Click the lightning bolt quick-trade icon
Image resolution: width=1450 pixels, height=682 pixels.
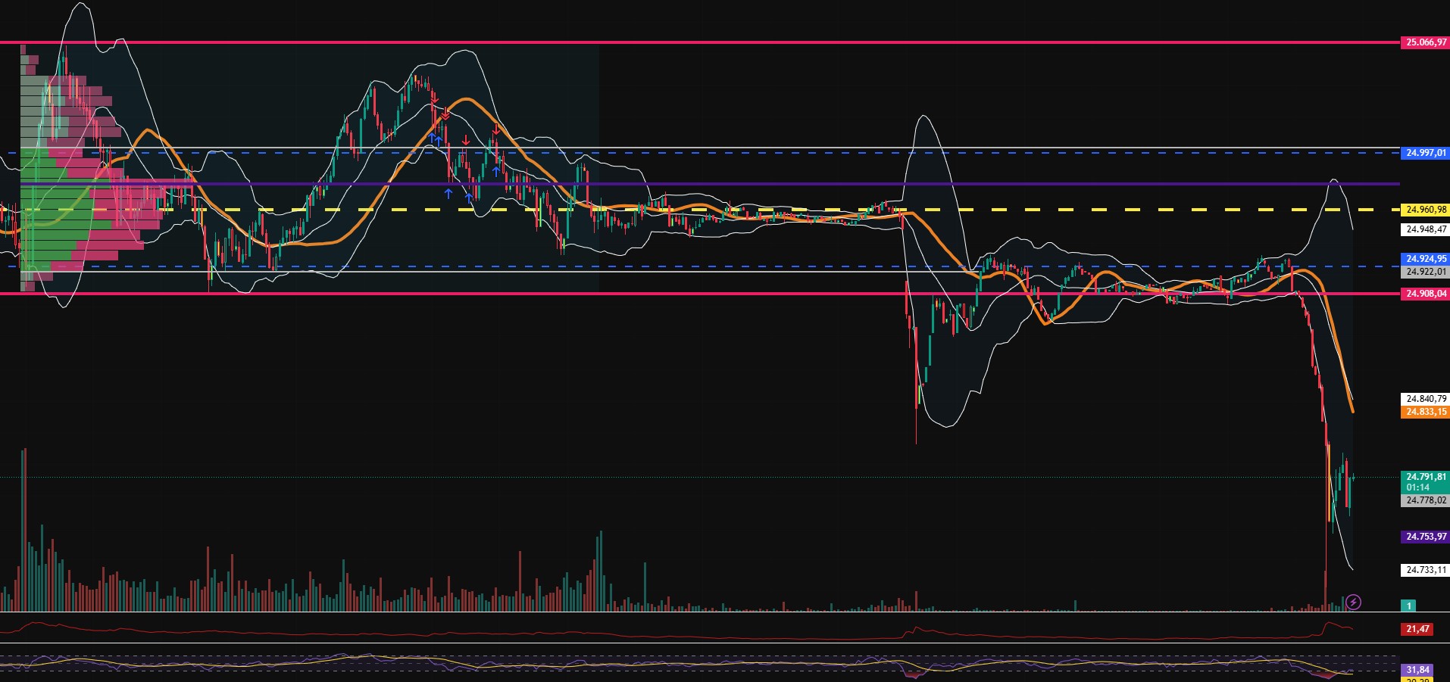[x=1354, y=601]
